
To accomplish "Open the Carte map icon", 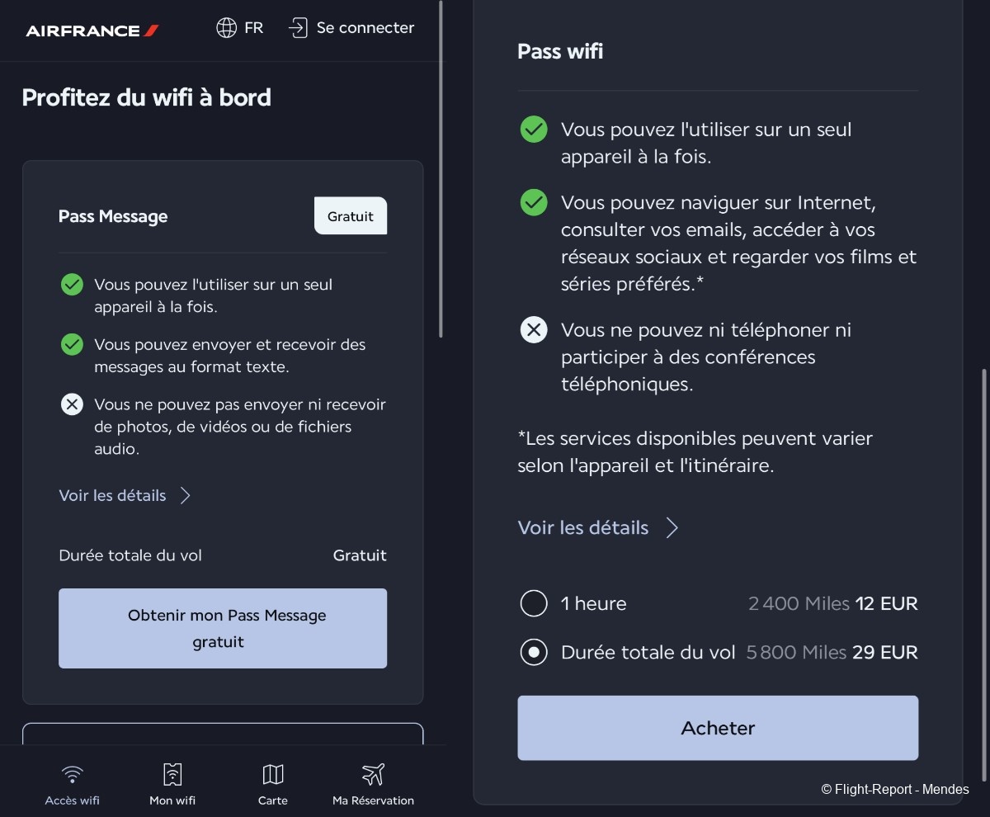I will (x=273, y=774).
